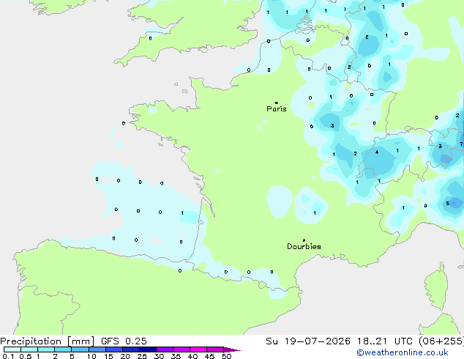
Task: Click the legend value 25
Action: coord(142,356)
